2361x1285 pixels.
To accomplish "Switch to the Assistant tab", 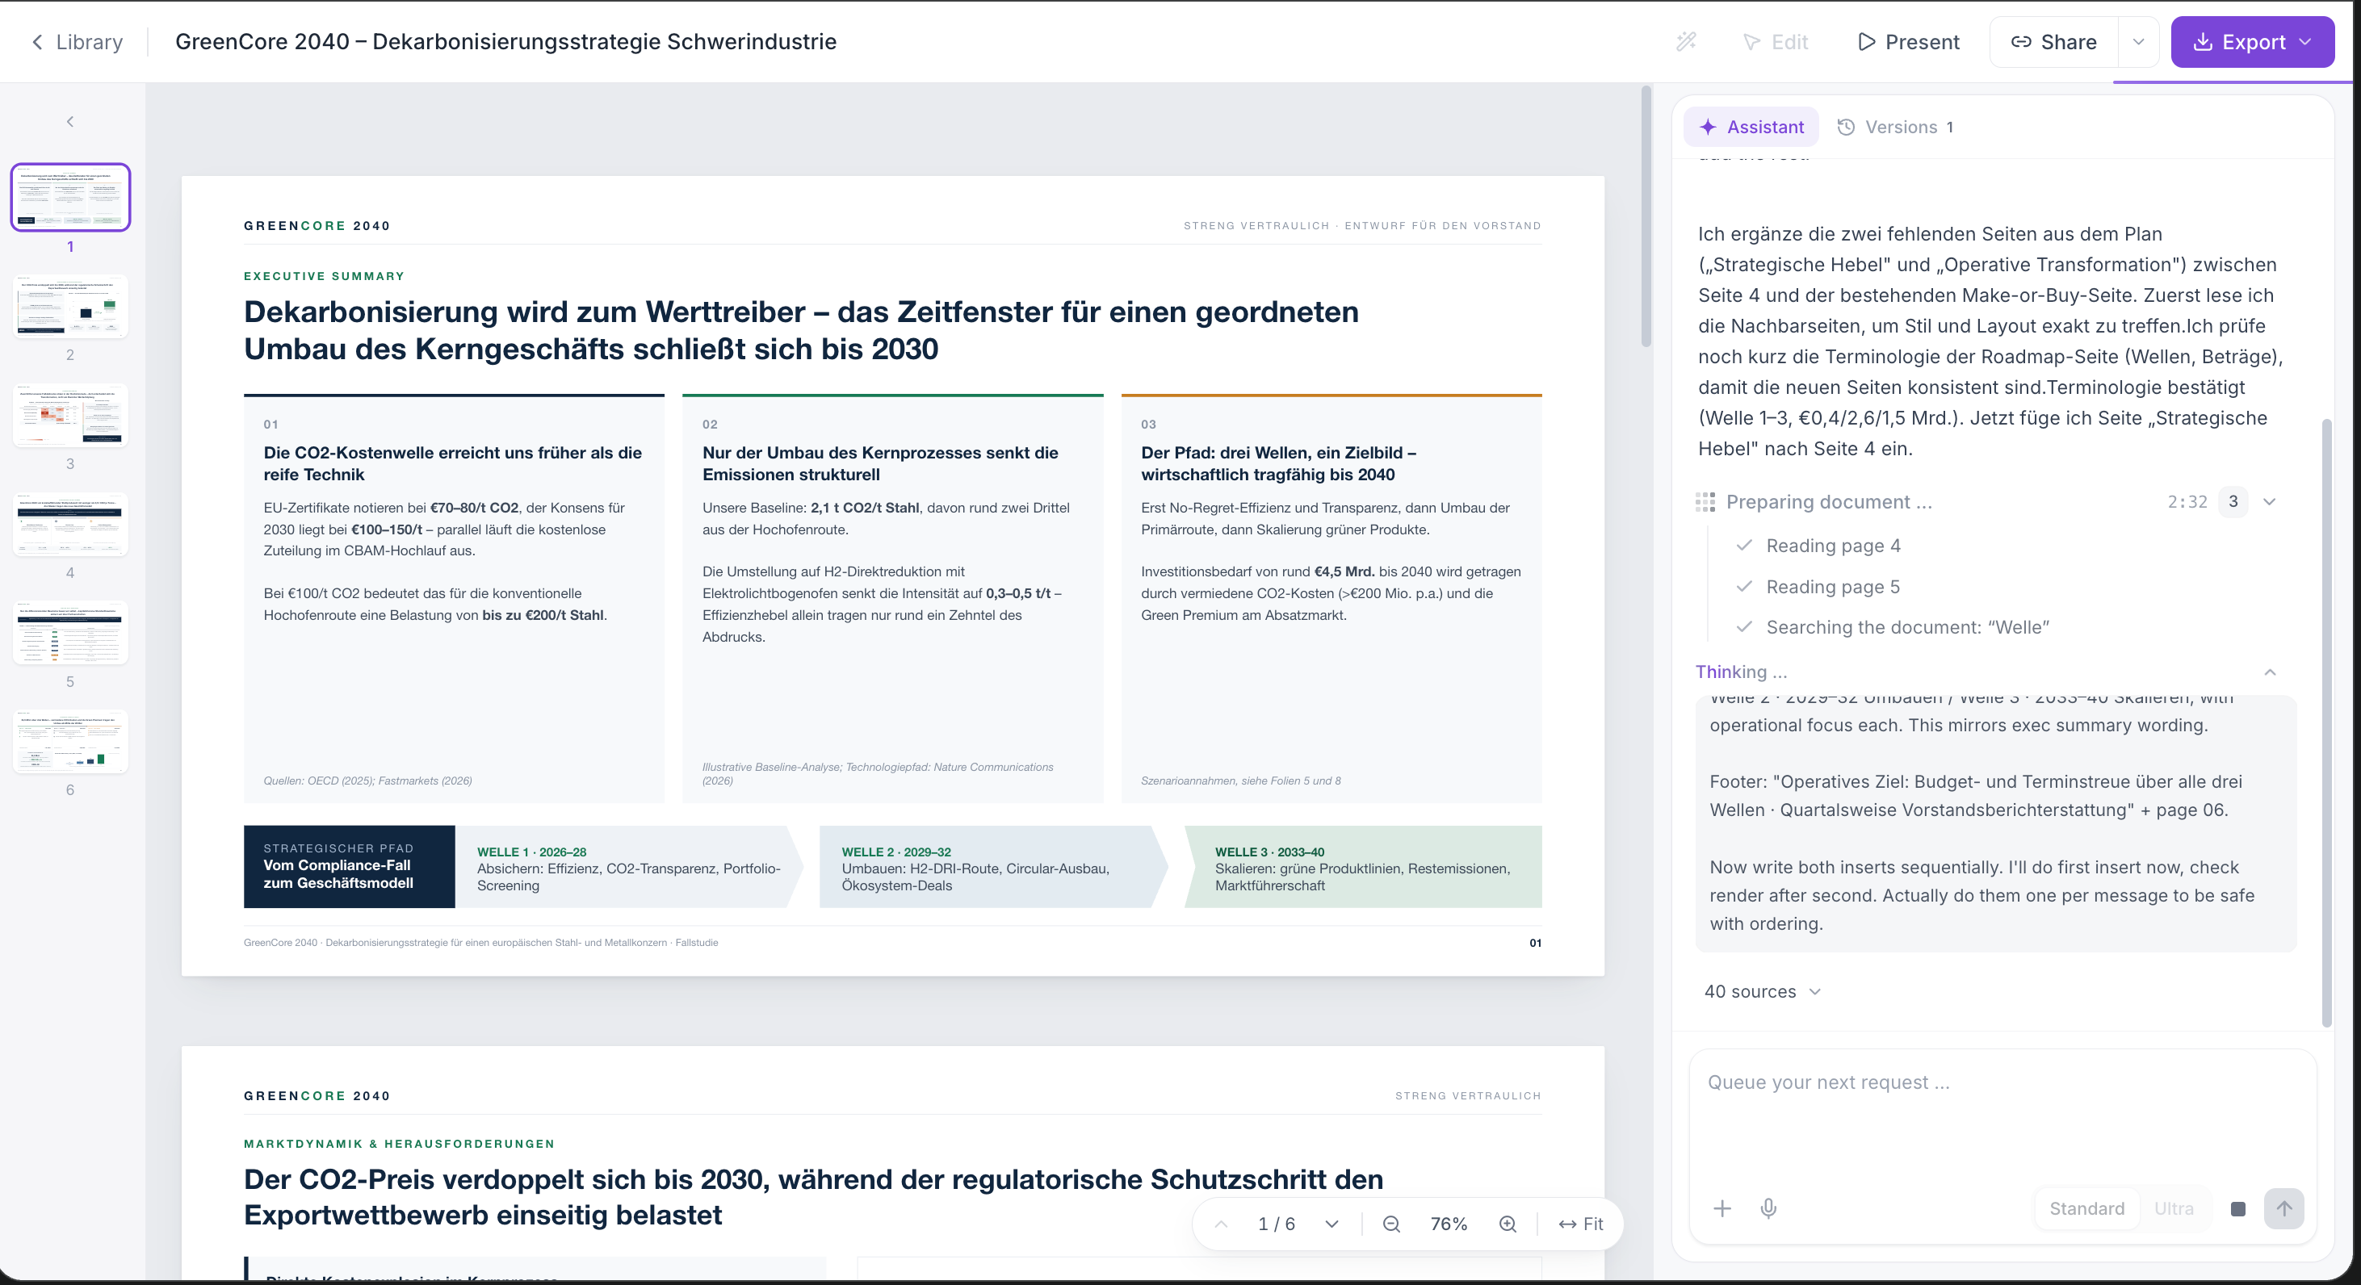I will tap(1751, 128).
